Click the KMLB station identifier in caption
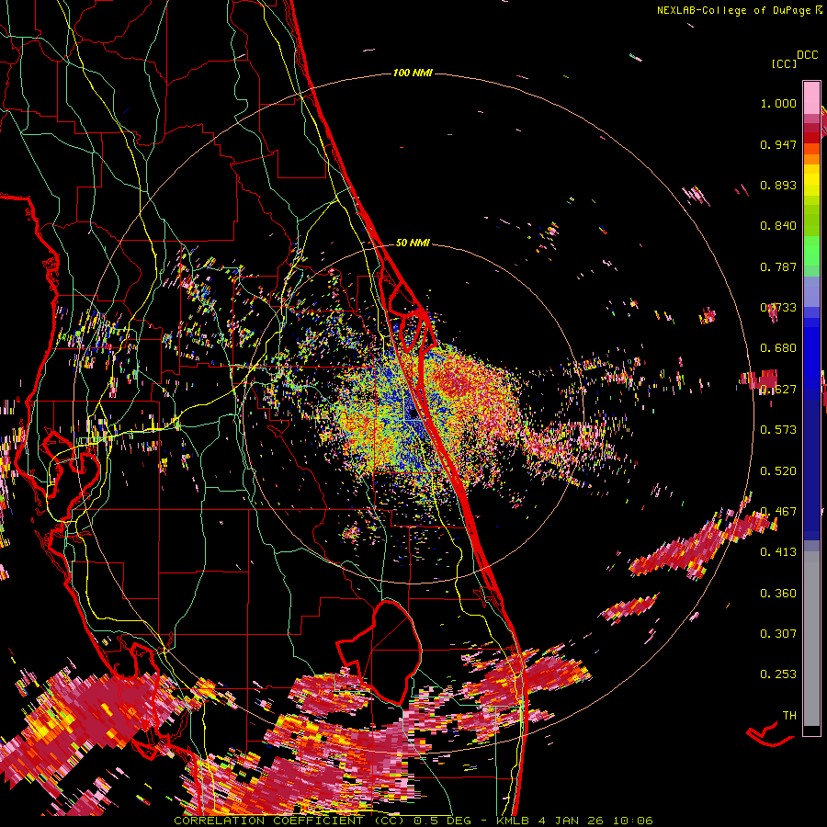 pyautogui.click(x=515, y=821)
